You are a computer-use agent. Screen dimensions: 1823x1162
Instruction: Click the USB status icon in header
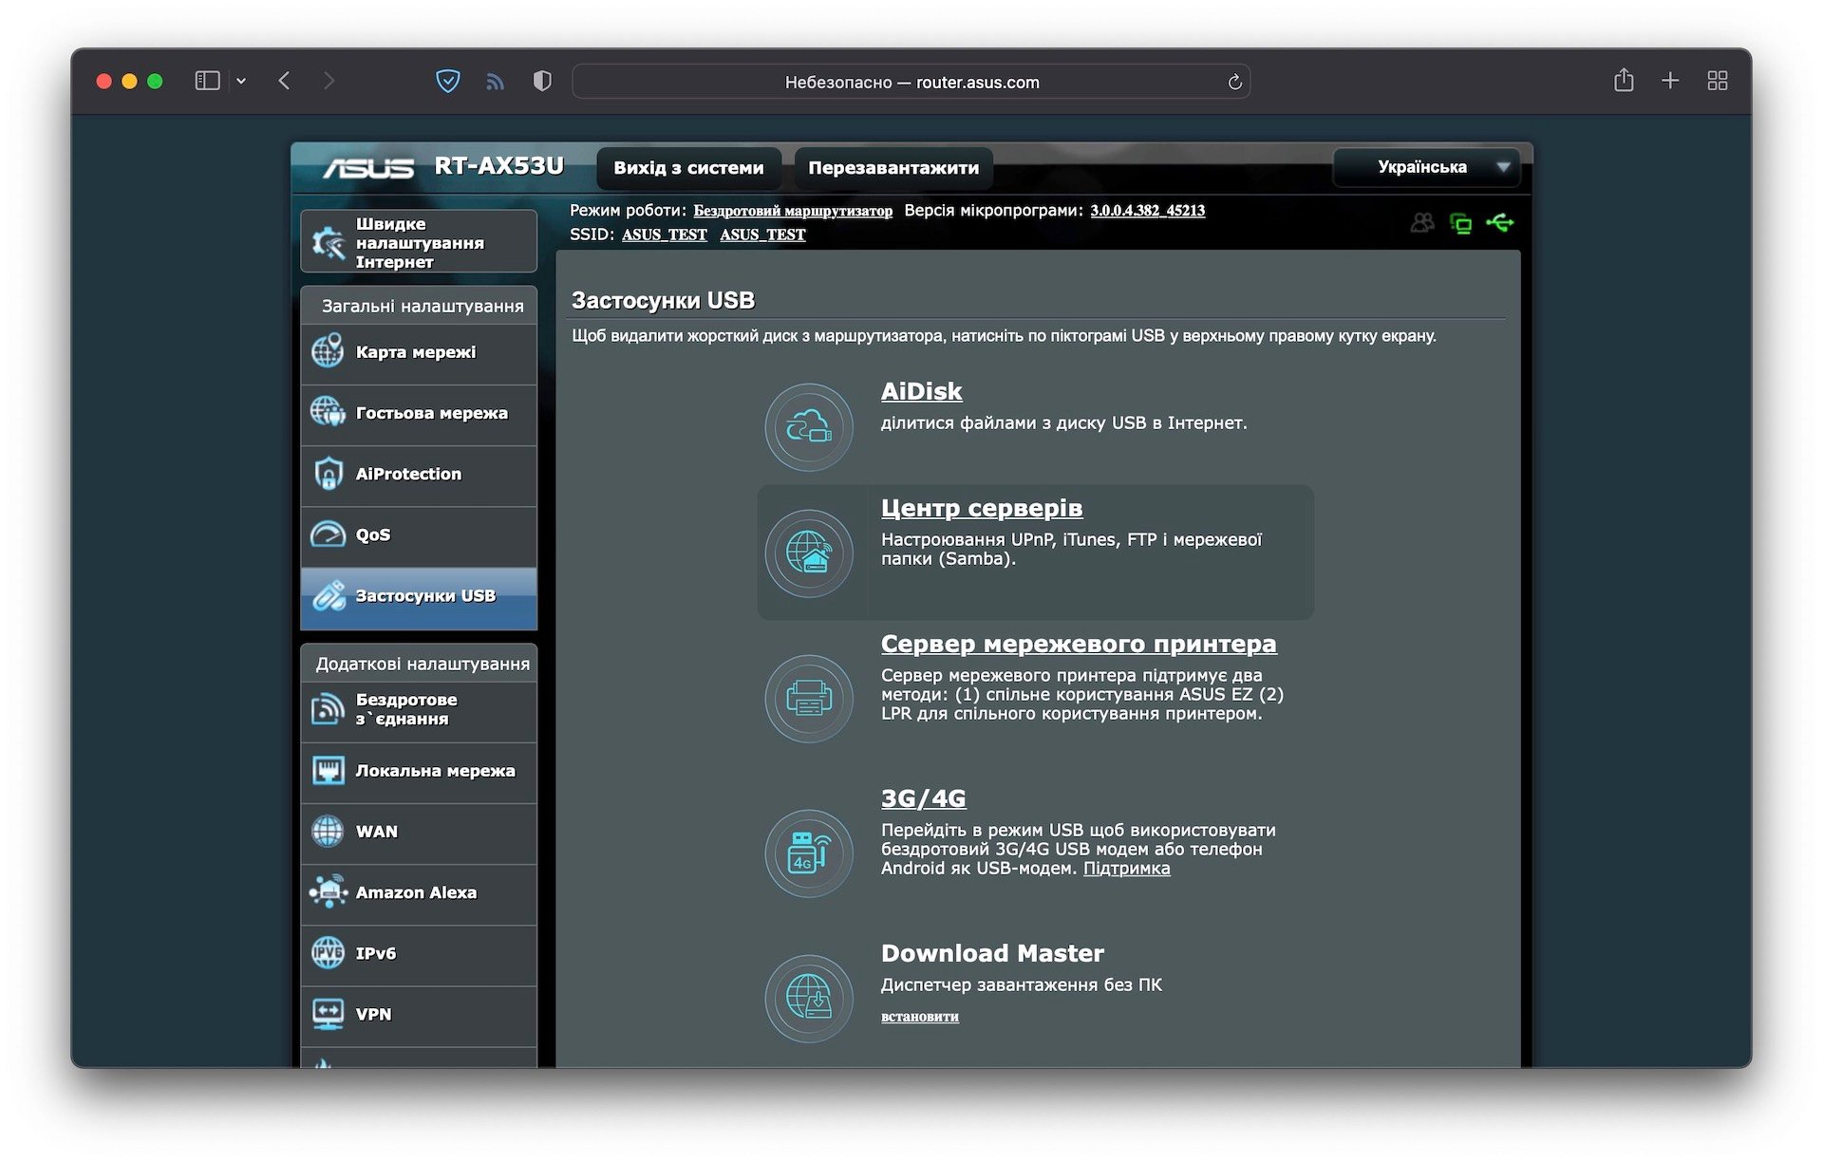(x=1500, y=223)
